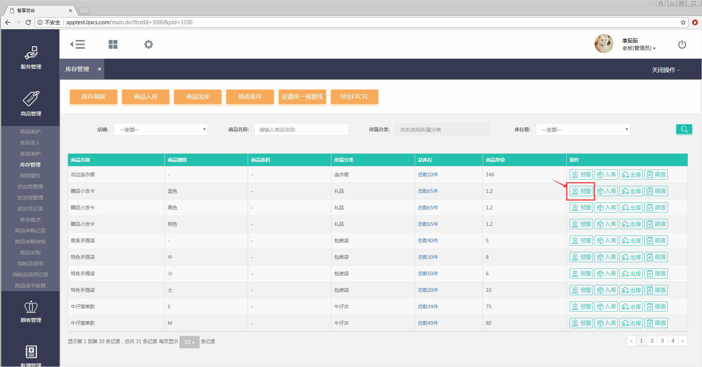Image resolution: width=702 pixels, height=367 pixels.
Task: Expand the 库存量 dropdown
Action: click(x=583, y=129)
